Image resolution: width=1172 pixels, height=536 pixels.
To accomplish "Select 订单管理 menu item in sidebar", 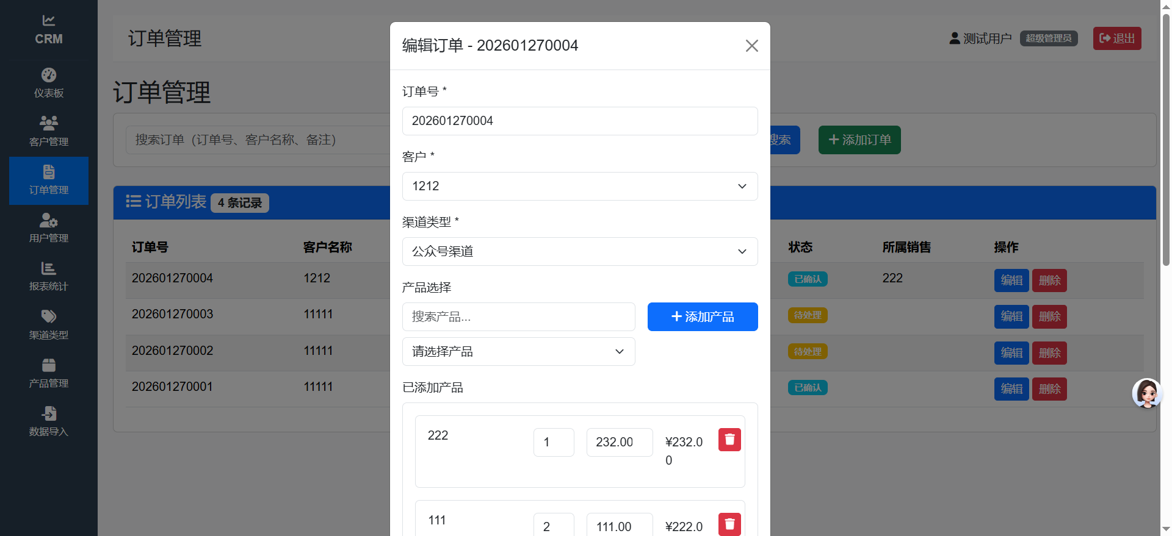I will [49, 180].
